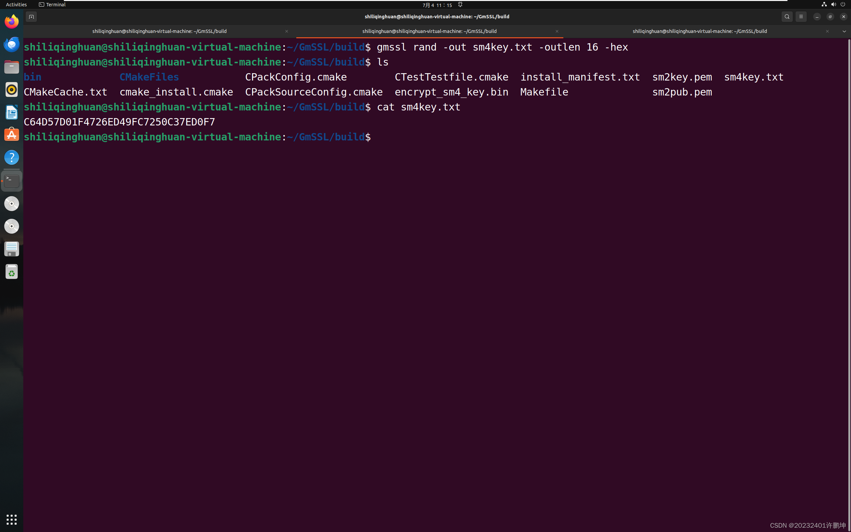Add a new terminal tab
851x532 pixels.
(x=31, y=17)
